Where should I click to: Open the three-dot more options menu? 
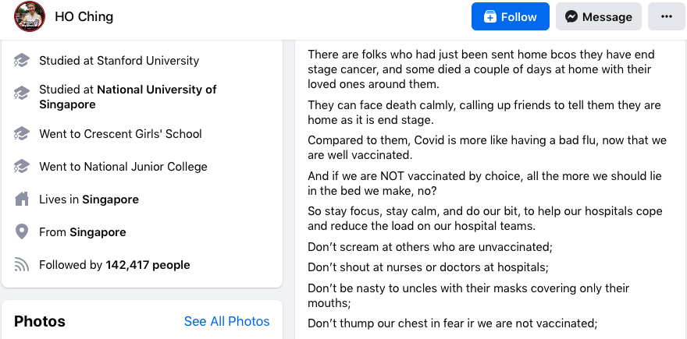[x=667, y=16]
